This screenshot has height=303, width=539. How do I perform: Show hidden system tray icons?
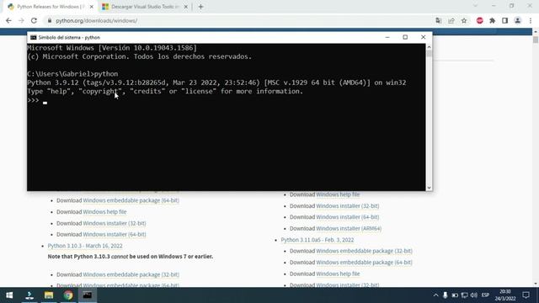pos(435,295)
